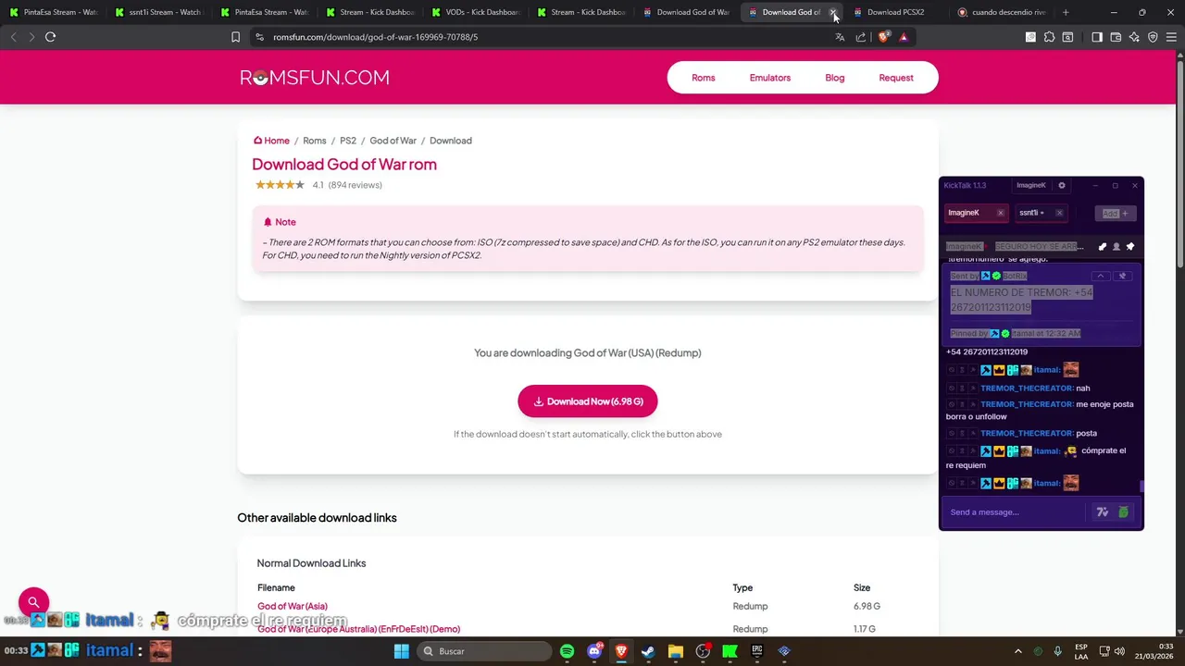1185x666 pixels.
Task: Click the pink search floating button
Action: [33, 602]
